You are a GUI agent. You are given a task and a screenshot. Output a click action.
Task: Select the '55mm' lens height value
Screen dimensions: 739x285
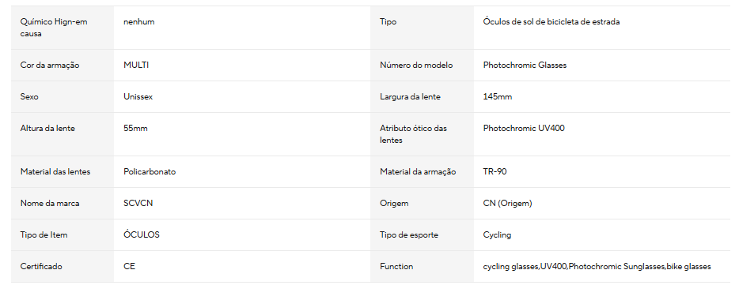(x=136, y=129)
